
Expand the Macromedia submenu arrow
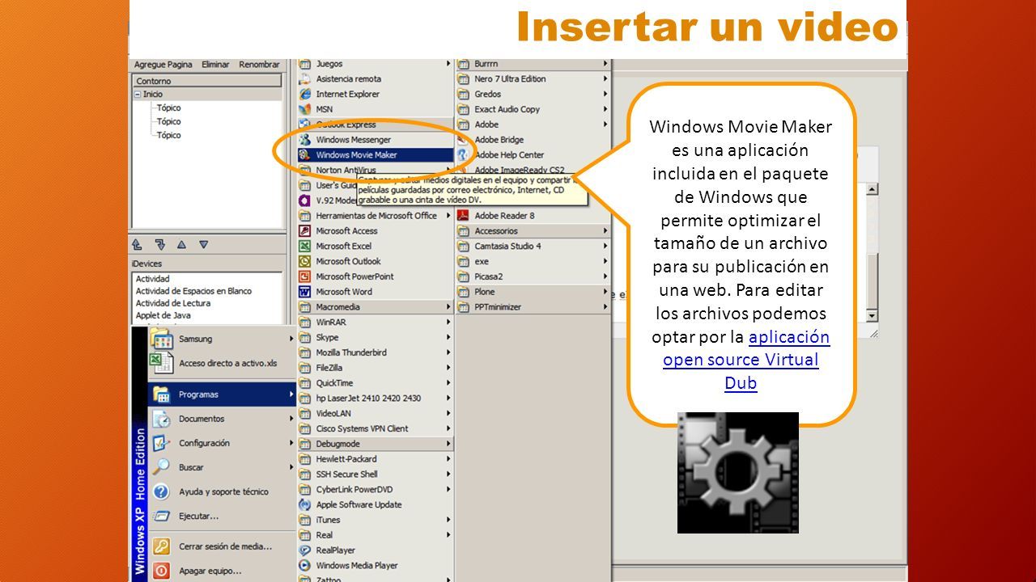(448, 307)
